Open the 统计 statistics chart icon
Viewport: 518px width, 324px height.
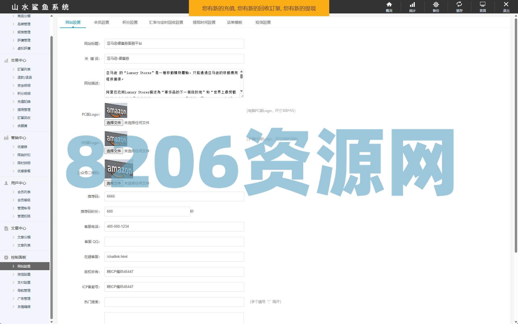point(412,5)
